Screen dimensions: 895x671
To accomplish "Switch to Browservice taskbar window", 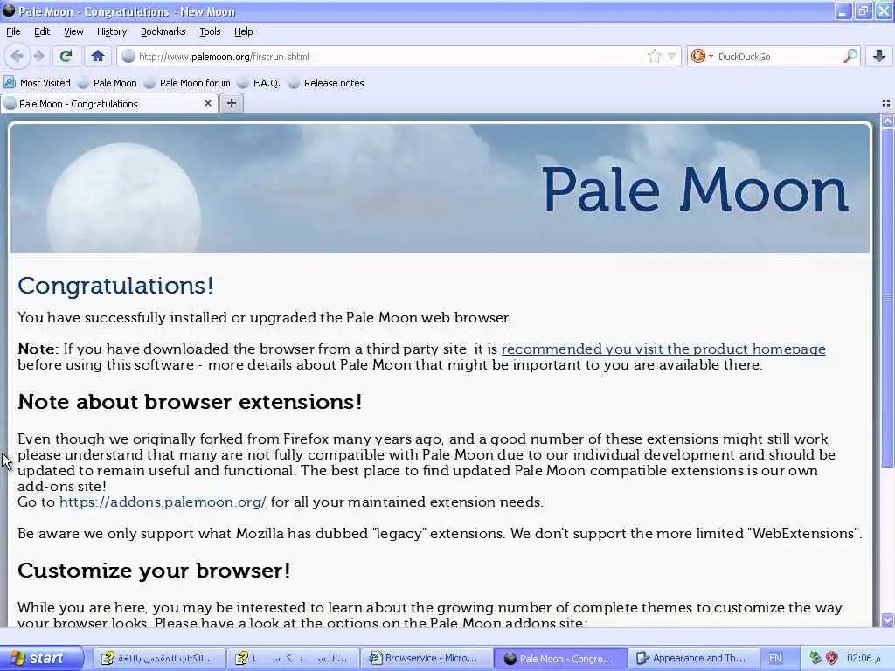I will [x=426, y=658].
